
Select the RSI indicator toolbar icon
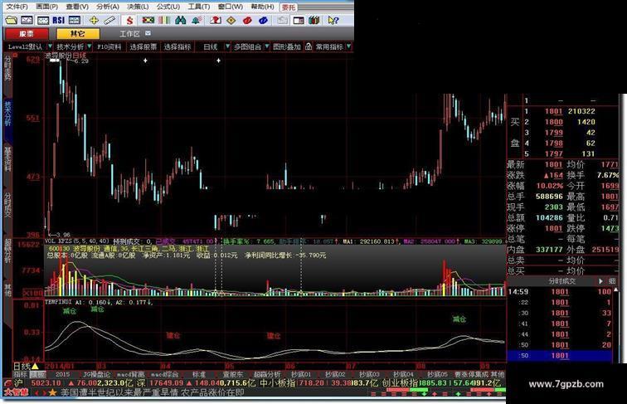tap(58, 20)
